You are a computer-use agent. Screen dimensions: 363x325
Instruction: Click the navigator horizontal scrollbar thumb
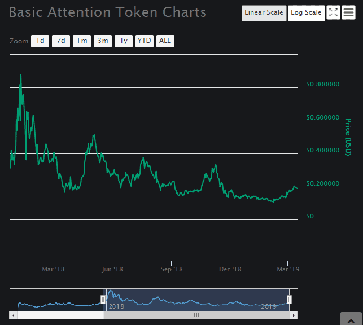[x=196, y=315]
